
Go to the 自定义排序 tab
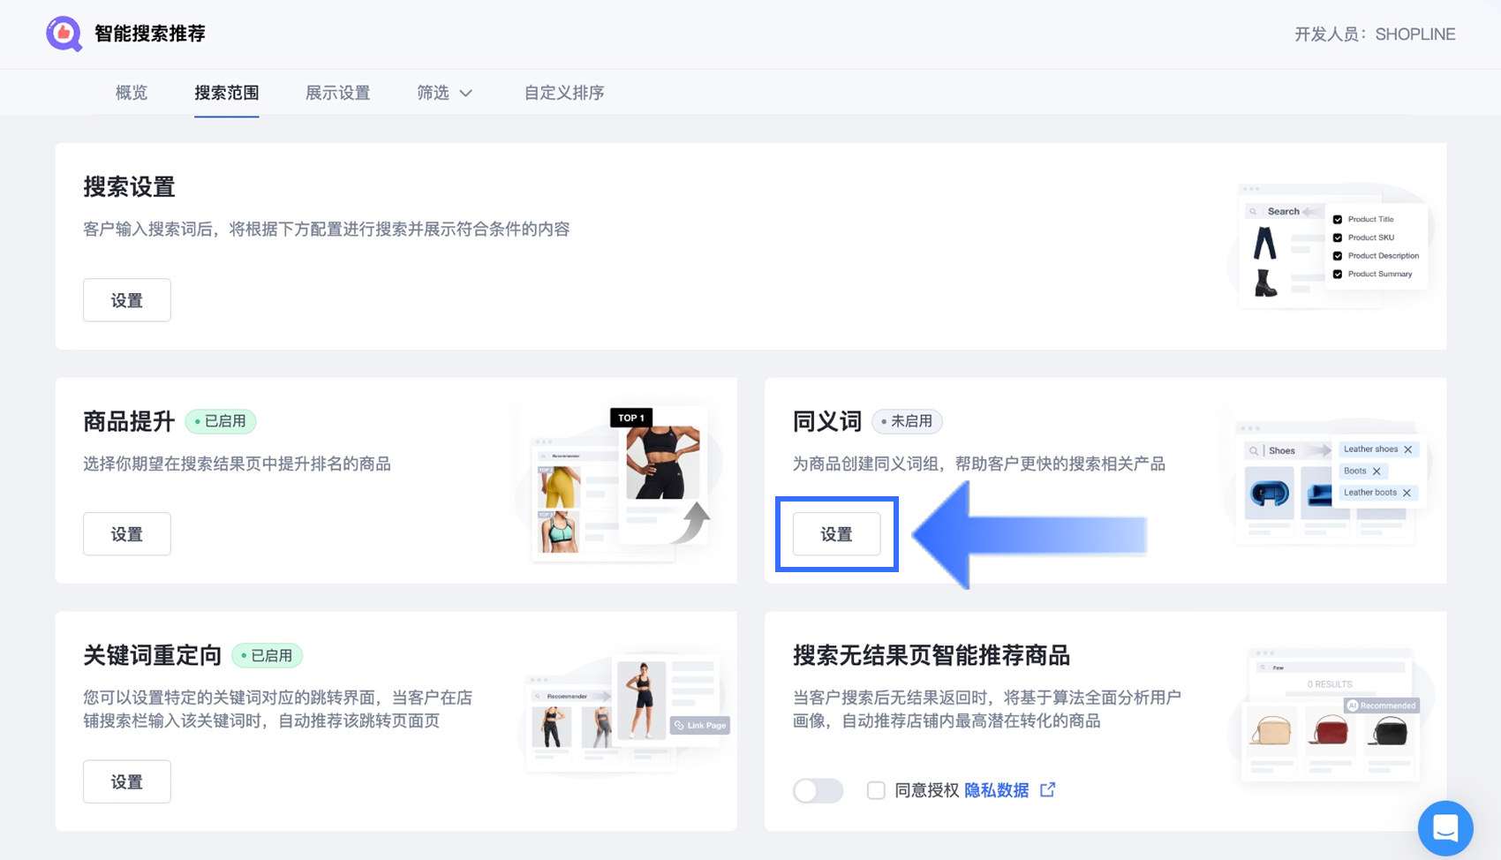point(564,93)
